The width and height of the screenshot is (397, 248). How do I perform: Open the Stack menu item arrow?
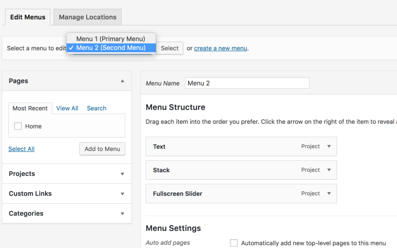click(x=329, y=170)
